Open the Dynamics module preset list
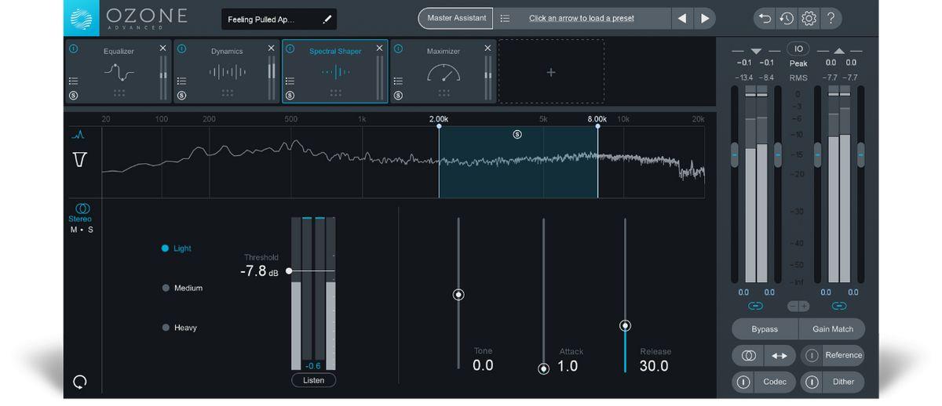The width and height of the screenshot is (942, 406). click(x=182, y=81)
